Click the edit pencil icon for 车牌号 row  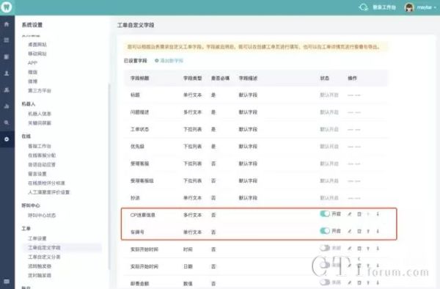point(349,231)
